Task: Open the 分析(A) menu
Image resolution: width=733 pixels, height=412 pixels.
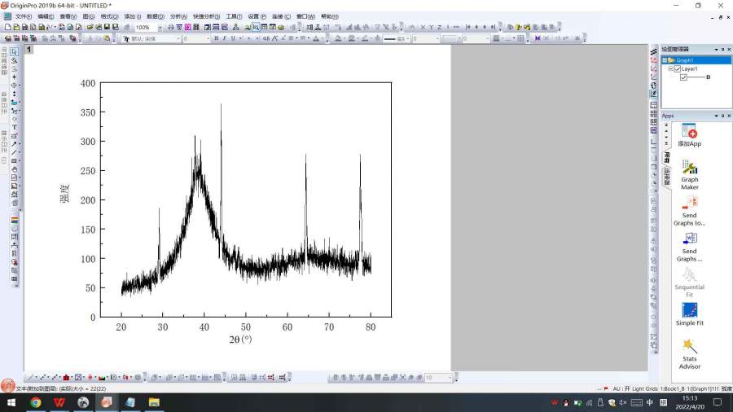Action: pos(178,16)
